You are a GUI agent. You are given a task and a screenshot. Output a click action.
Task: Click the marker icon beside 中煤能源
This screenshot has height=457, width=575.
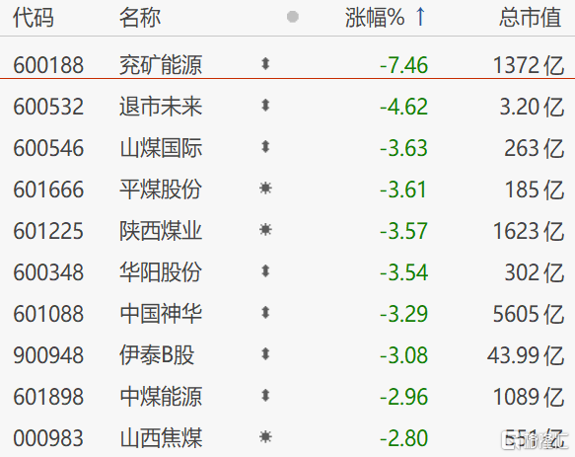(265, 396)
